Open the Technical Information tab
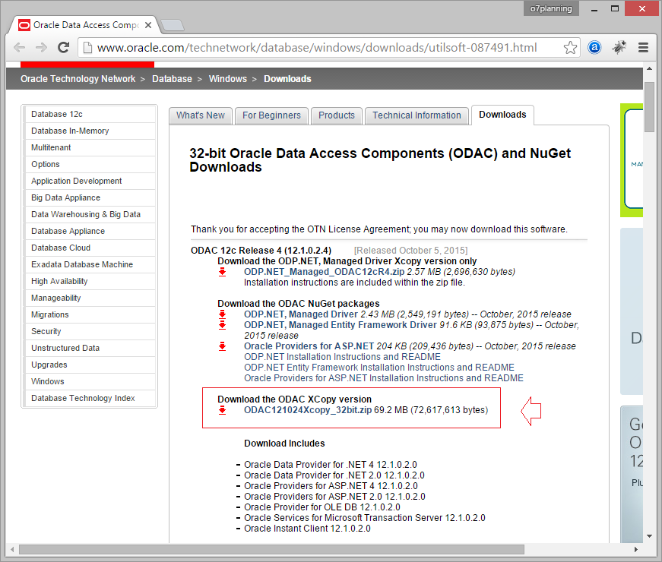The height and width of the screenshot is (562, 662). pyautogui.click(x=417, y=115)
